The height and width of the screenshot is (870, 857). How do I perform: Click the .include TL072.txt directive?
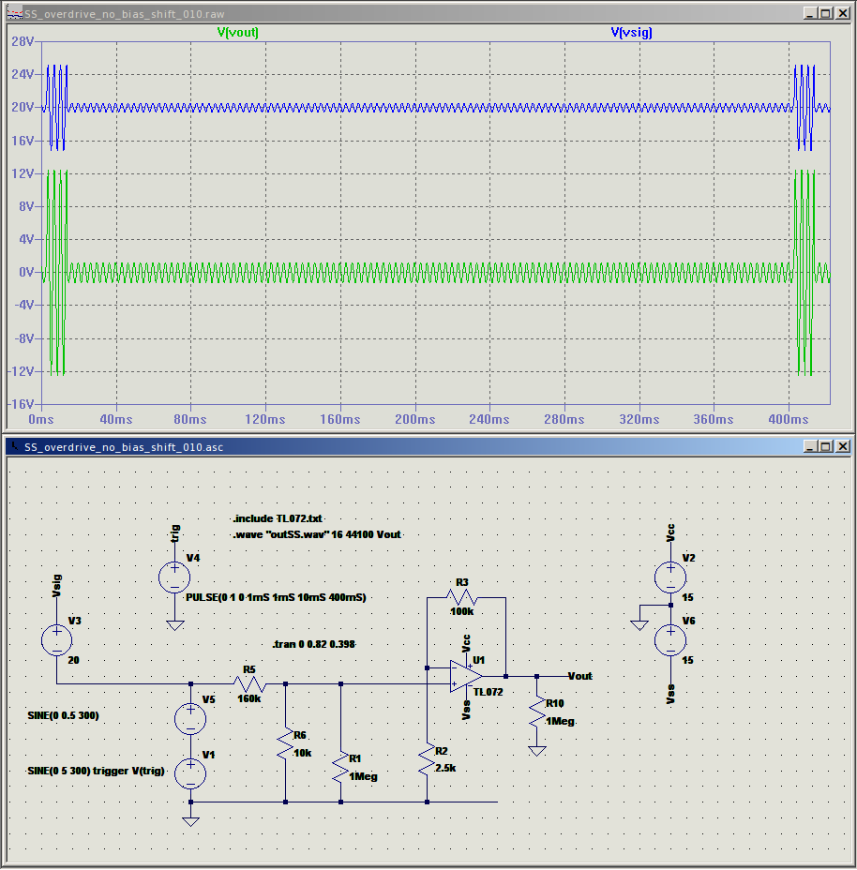tap(278, 518)
